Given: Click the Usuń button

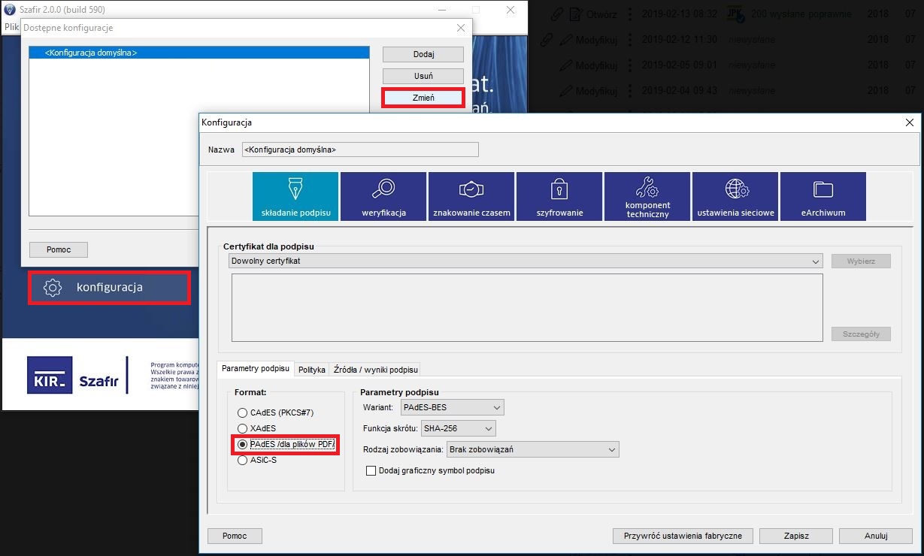Looking at the screenshot, I should 423,76.
